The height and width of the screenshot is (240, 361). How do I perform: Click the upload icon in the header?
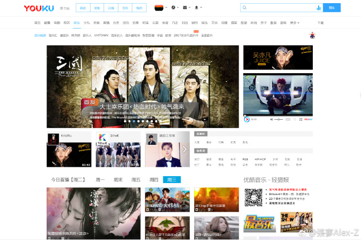(196, 8)
